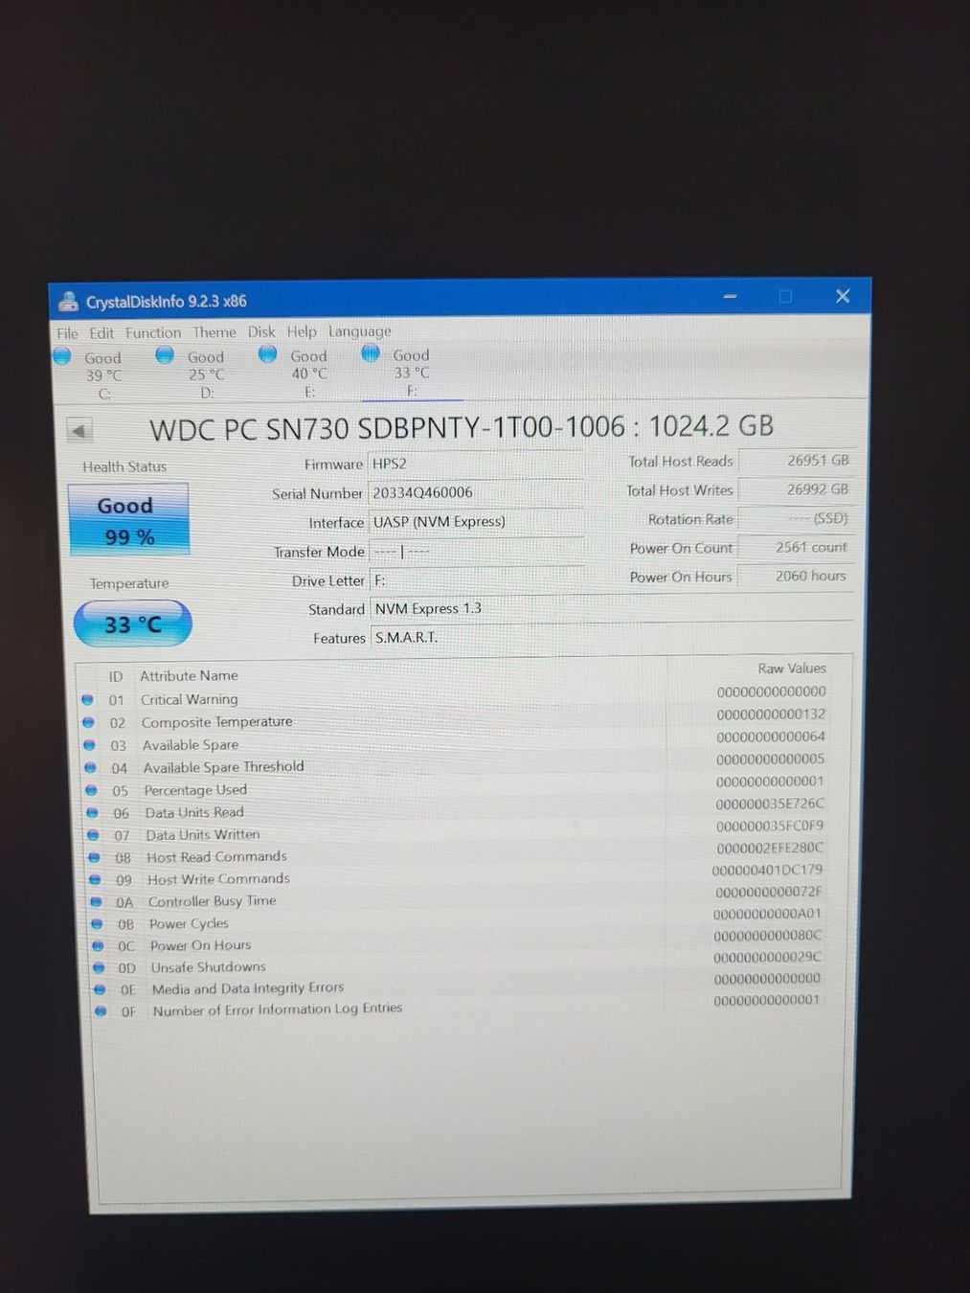The height and width of the screenshot is (1293, 970).
Task: Open the Language menu
Action: coord(360,331)
